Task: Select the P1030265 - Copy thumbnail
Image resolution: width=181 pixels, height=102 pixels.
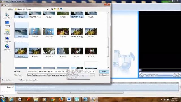Action: pos(35,14)
